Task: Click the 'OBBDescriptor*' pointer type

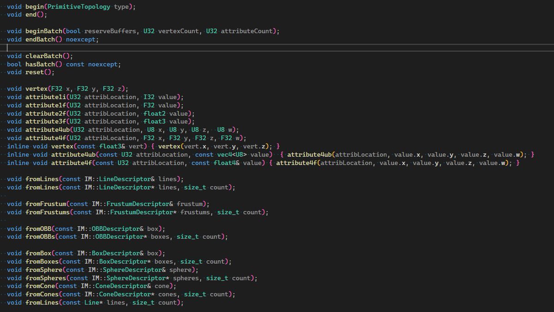Action: pyautogui.click(x=121, y=237)
